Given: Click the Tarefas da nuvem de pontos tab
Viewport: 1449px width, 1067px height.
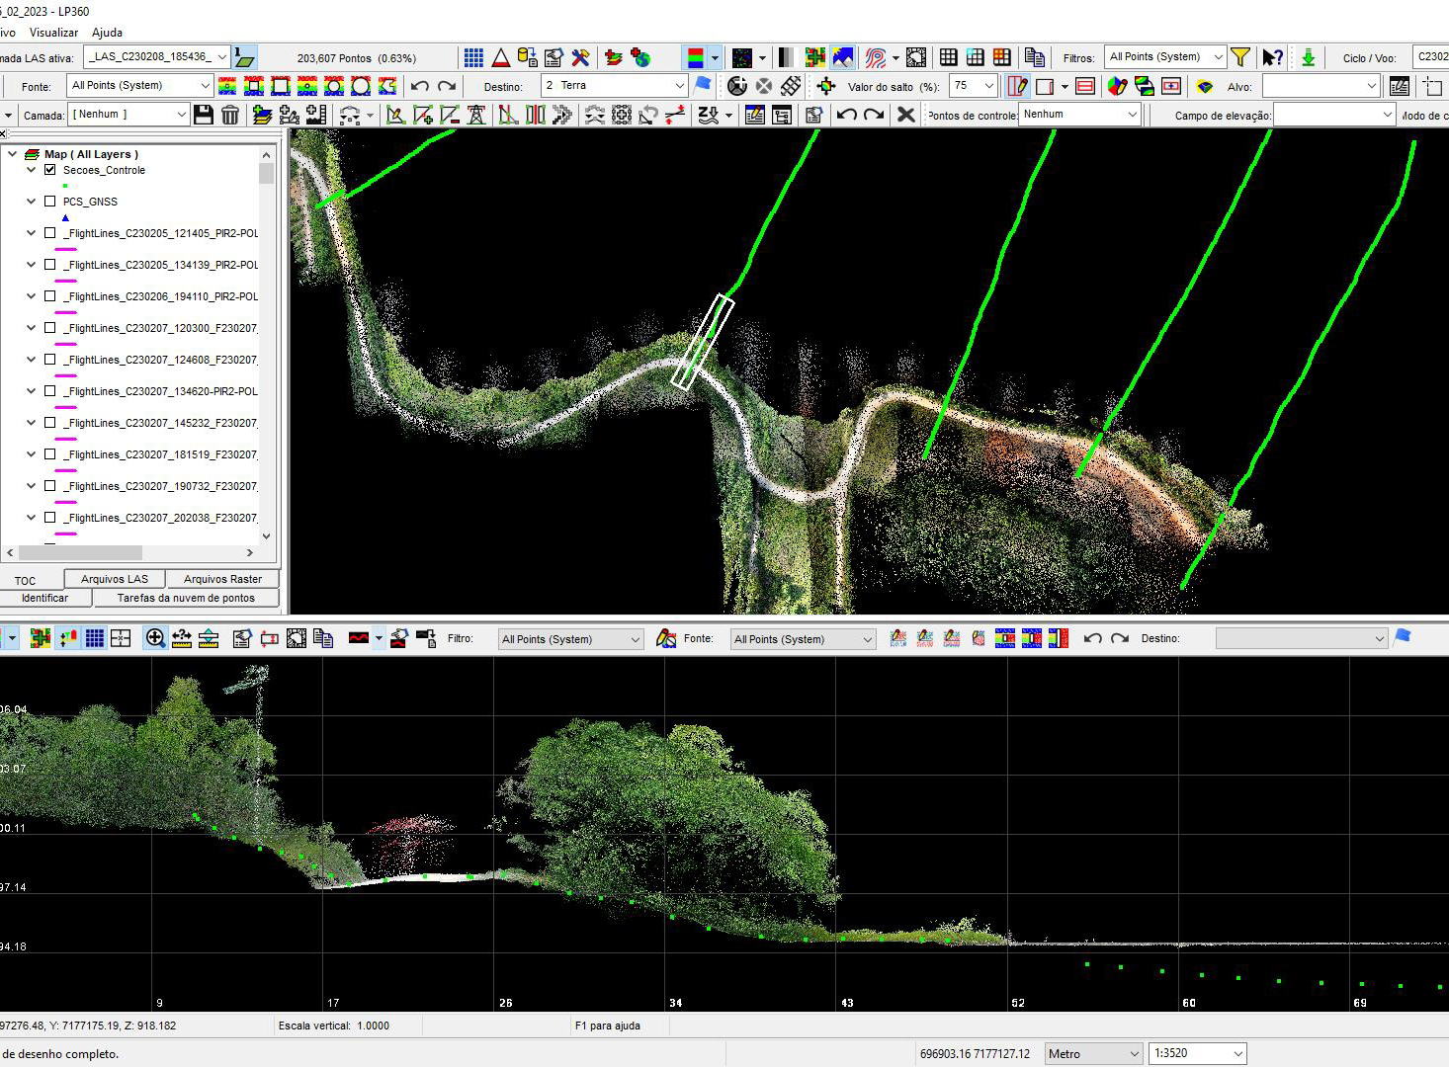Looking at the screenshot, I should [x=186, y=598].
